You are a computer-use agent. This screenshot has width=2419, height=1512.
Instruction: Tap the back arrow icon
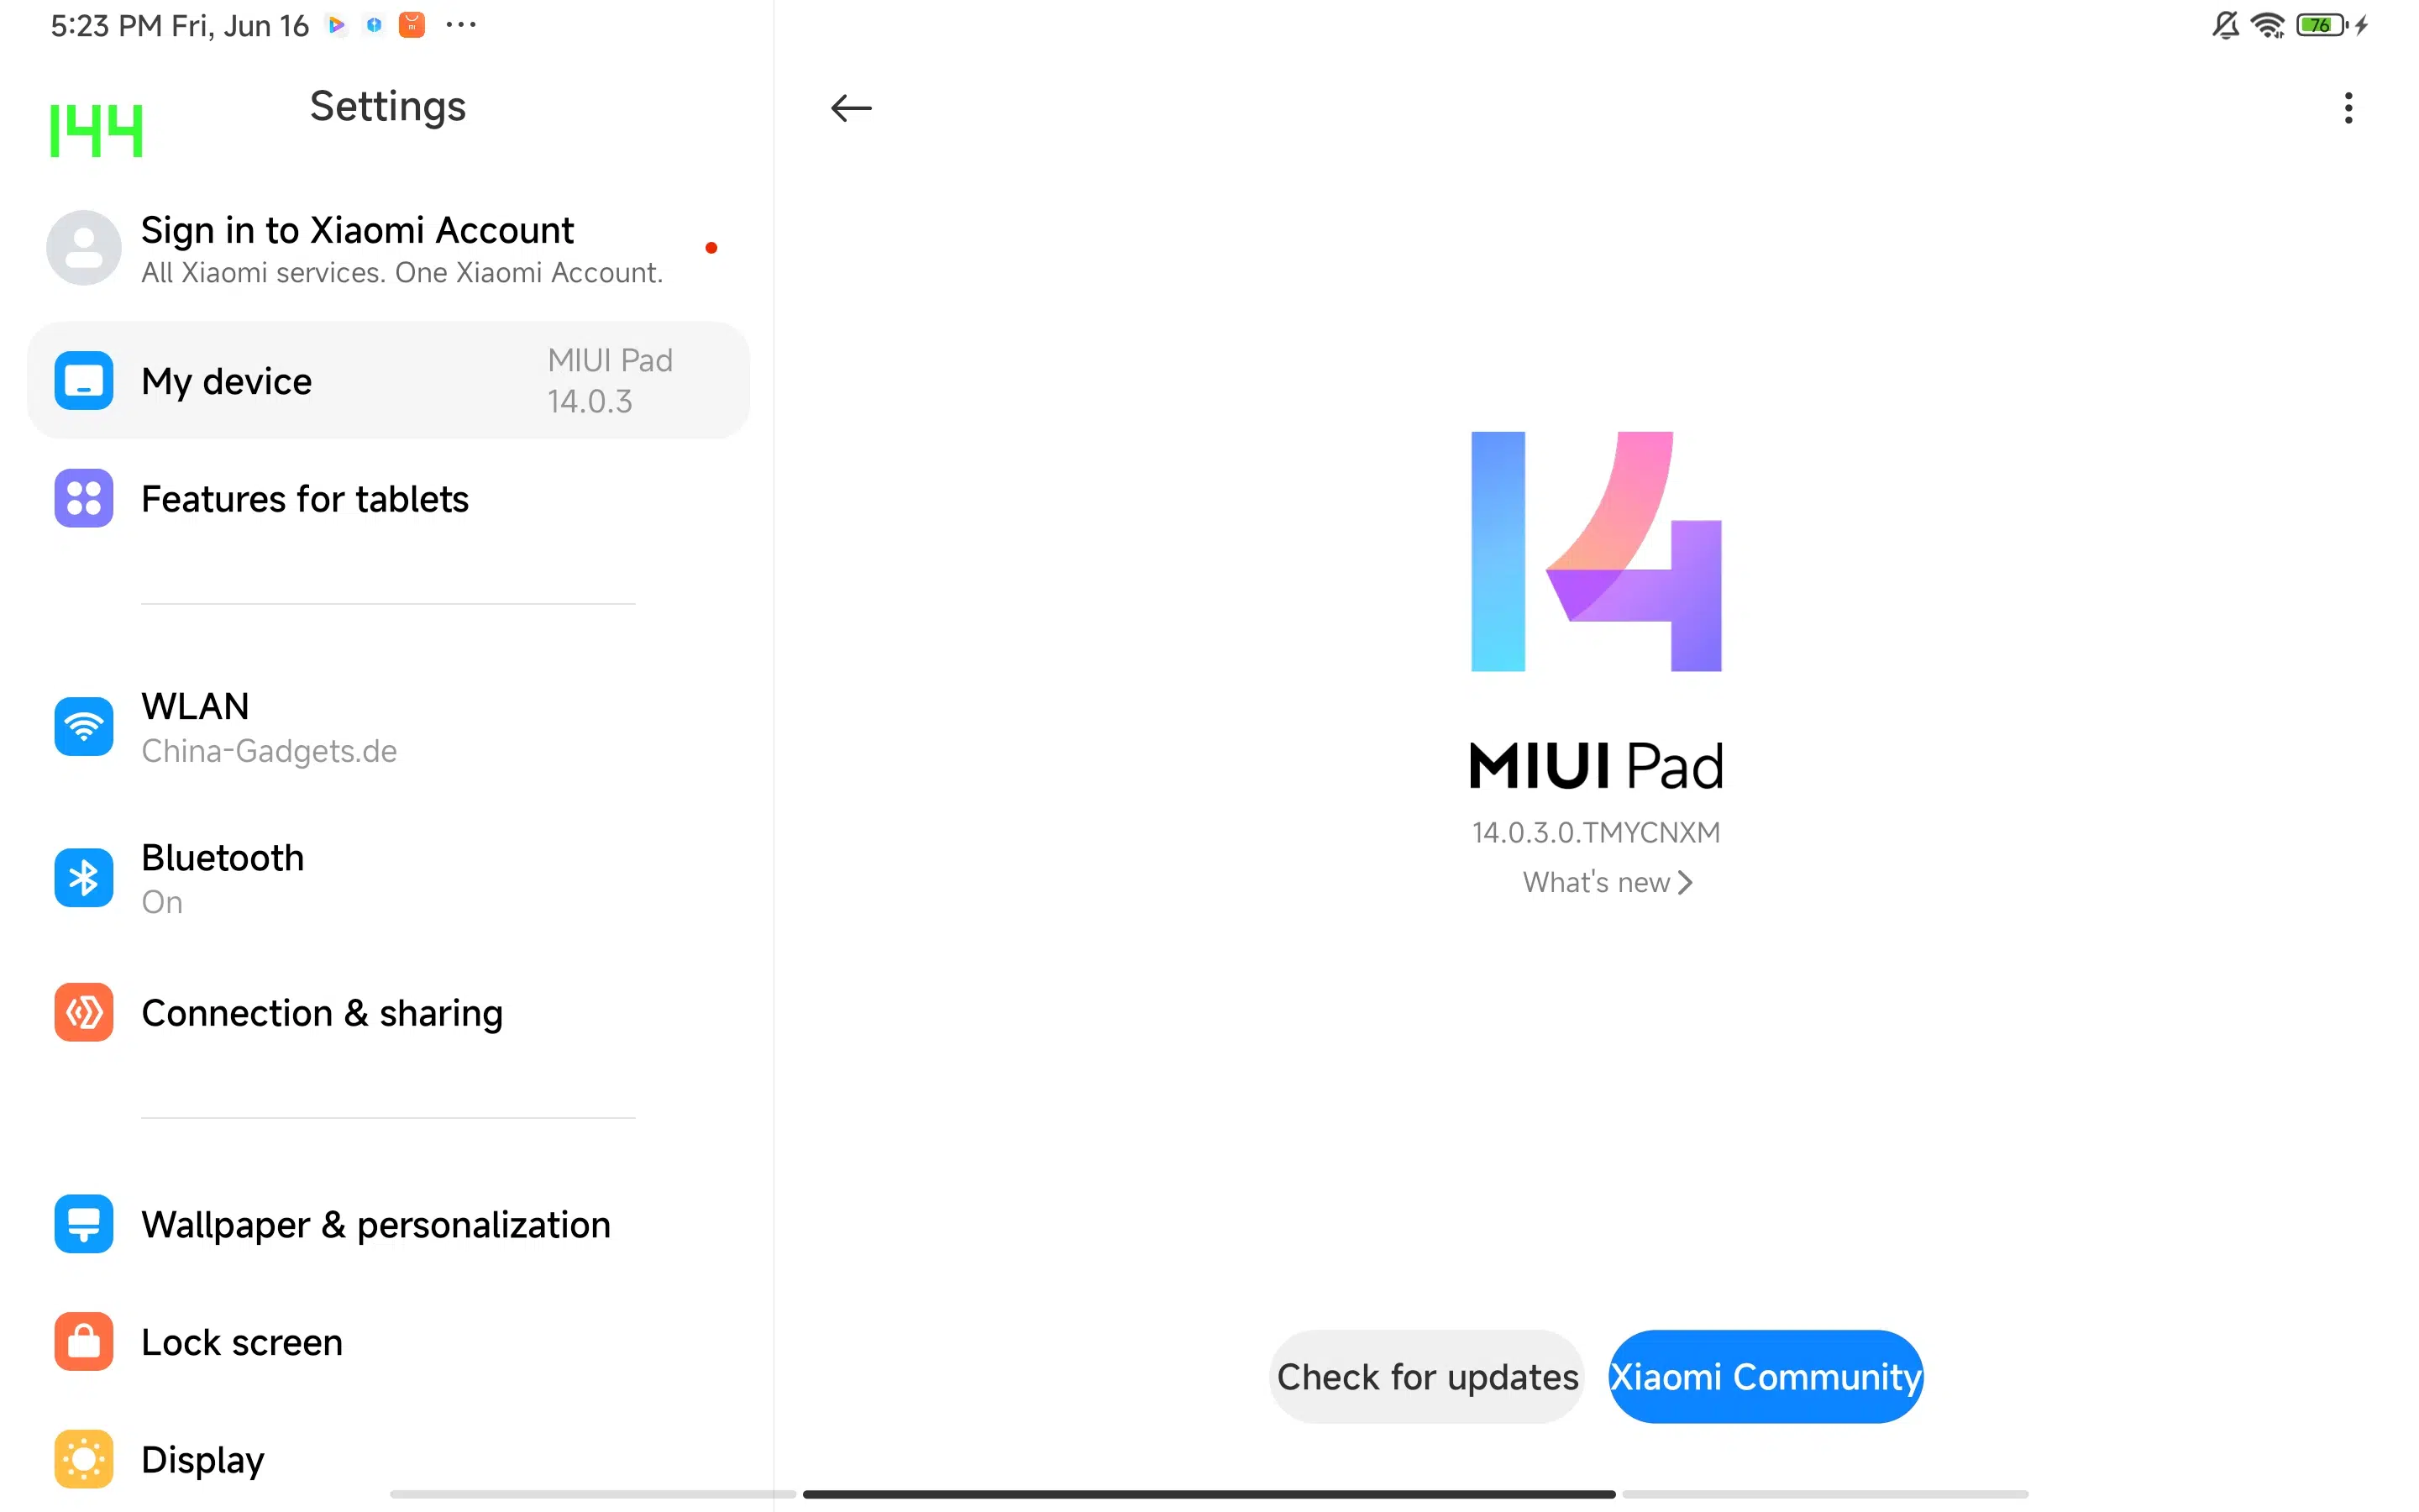coord(851,108)
